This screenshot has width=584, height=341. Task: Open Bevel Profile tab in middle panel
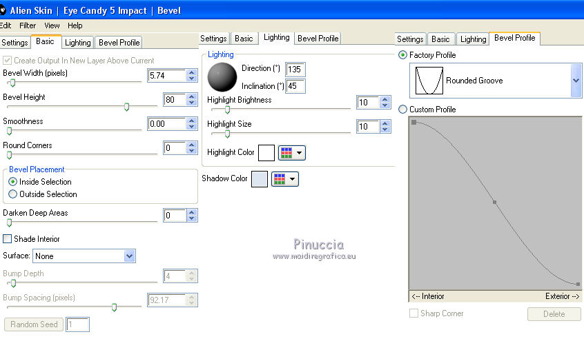318,39
